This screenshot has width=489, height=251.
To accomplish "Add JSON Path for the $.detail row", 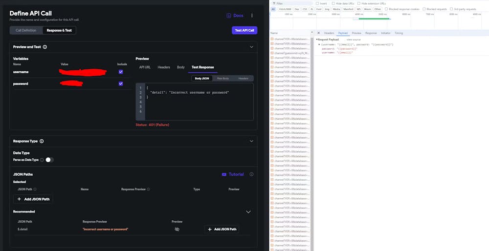I will [x=222, y=229].
